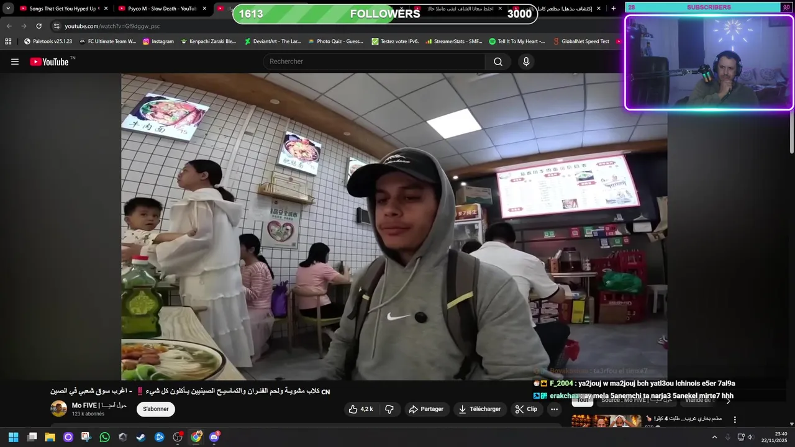Click the Clip scissors button
The width and height of the screenshot is (795, 447).
click(527, 409)
